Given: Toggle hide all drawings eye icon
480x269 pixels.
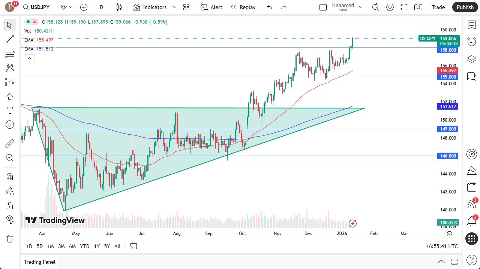Looking at the screenshot, I should (10, 219).
